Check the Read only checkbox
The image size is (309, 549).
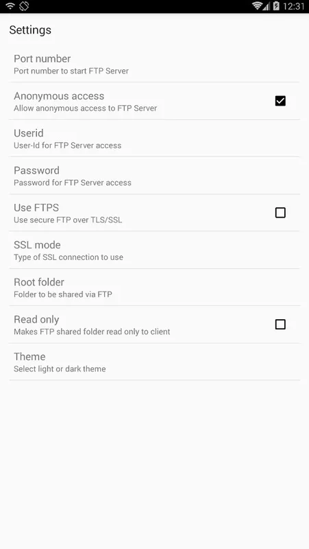pyautogui.click(x=280, y=324)
